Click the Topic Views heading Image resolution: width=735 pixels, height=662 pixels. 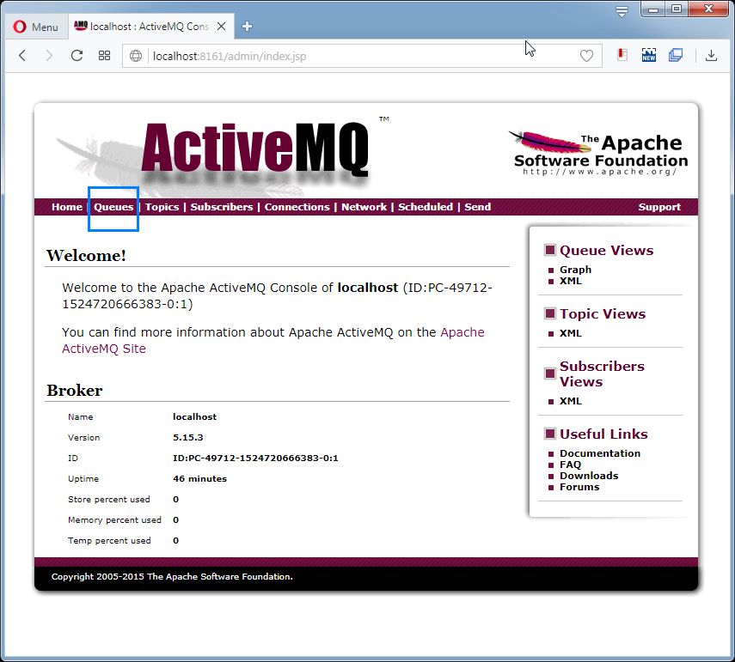pos(603,313)
